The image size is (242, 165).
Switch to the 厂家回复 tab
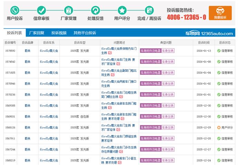point(37,33)
